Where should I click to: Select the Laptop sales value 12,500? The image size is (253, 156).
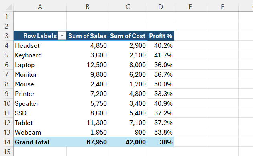click(x=87, y=65)
